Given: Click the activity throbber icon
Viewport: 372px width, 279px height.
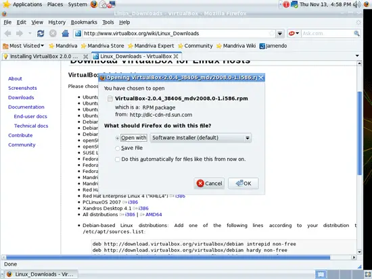Looking at the screenshot, I should pos(358,22).
